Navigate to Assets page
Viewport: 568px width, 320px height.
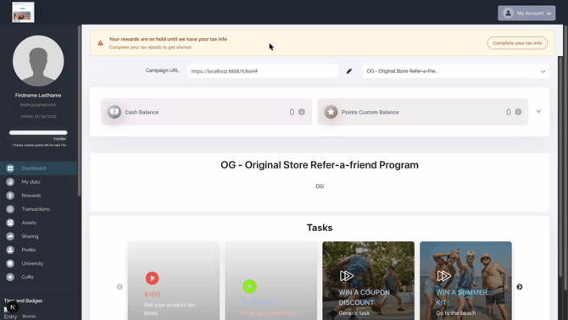38,223
